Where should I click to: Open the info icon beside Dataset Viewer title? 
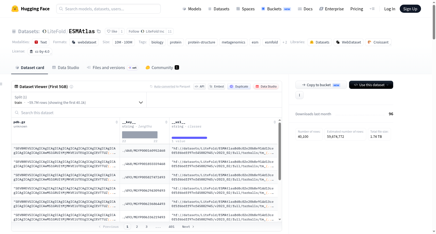tap(71, 87)
